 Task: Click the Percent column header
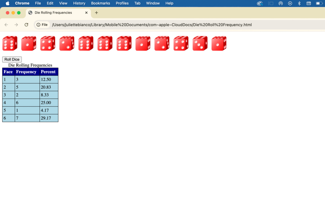click(49, 72)
